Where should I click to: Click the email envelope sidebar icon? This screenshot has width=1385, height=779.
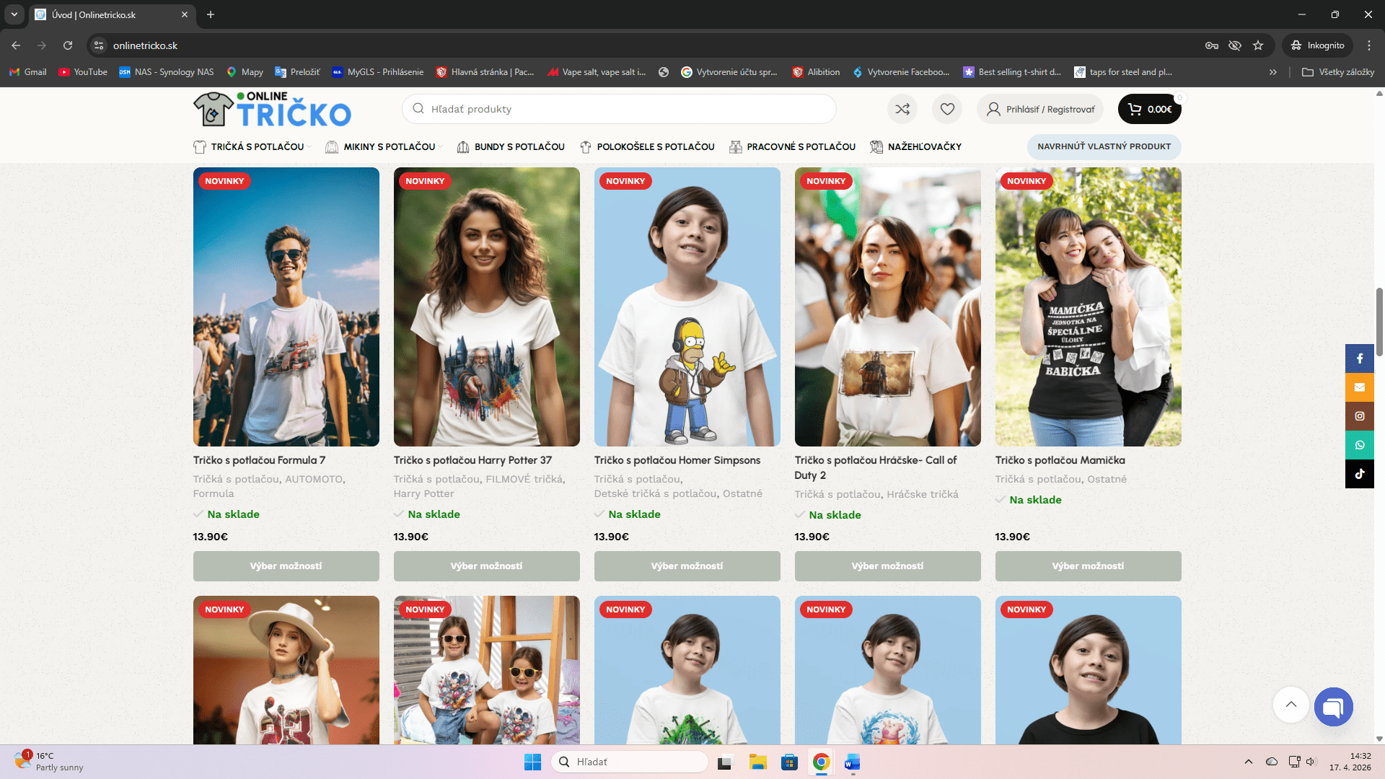point(1359,387)
